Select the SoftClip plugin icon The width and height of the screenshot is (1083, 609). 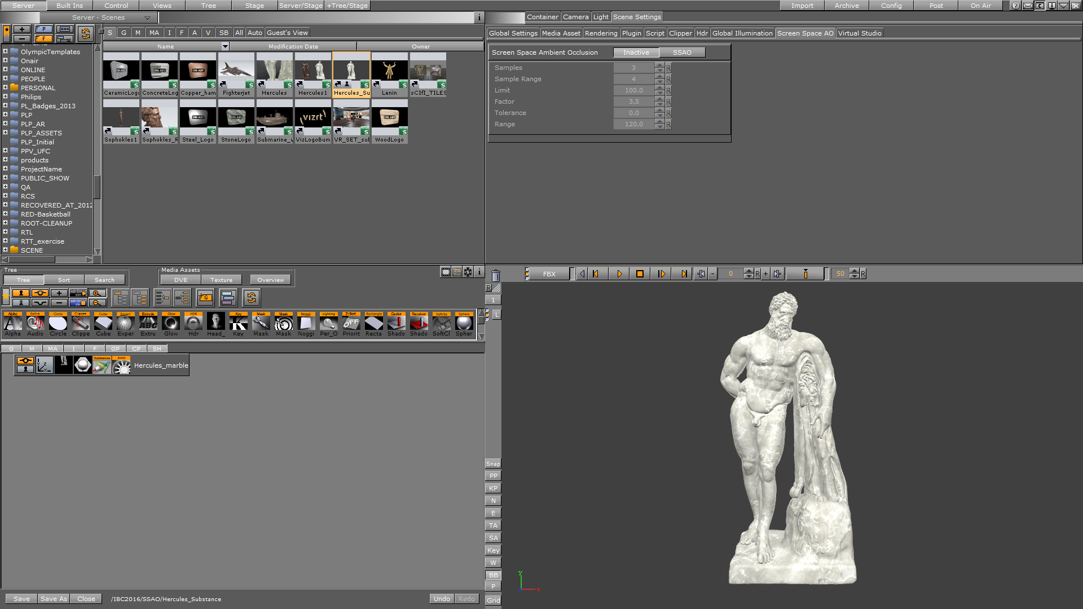(442, 324)
